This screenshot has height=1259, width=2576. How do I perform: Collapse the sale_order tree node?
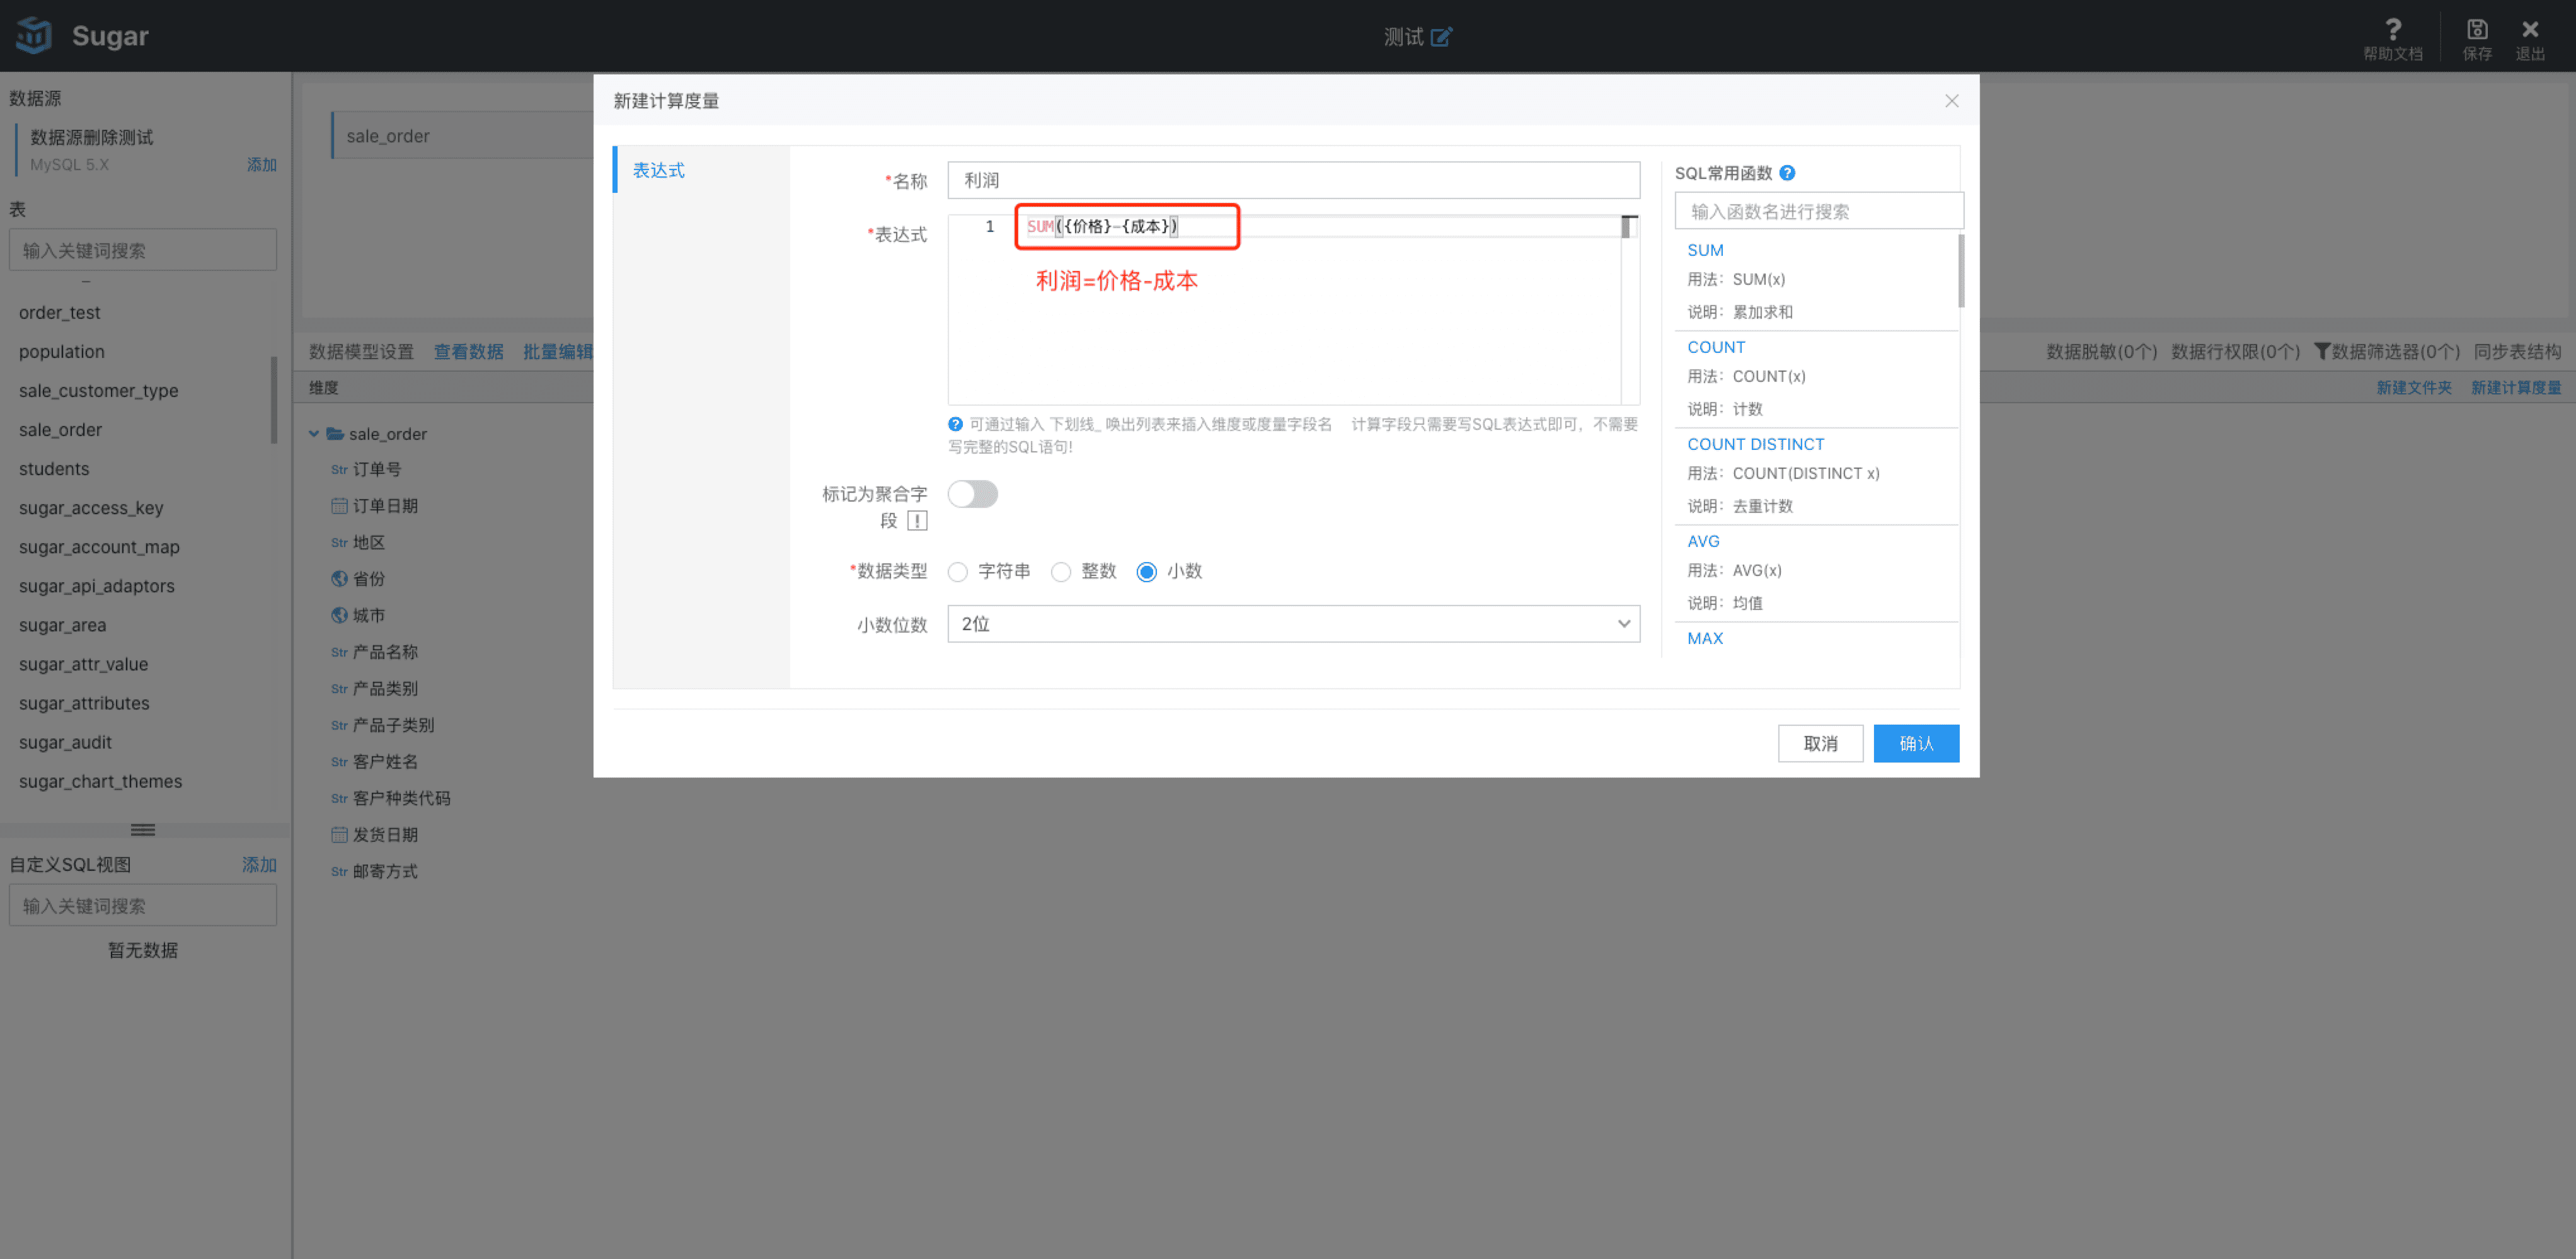[x=314, y=434]
